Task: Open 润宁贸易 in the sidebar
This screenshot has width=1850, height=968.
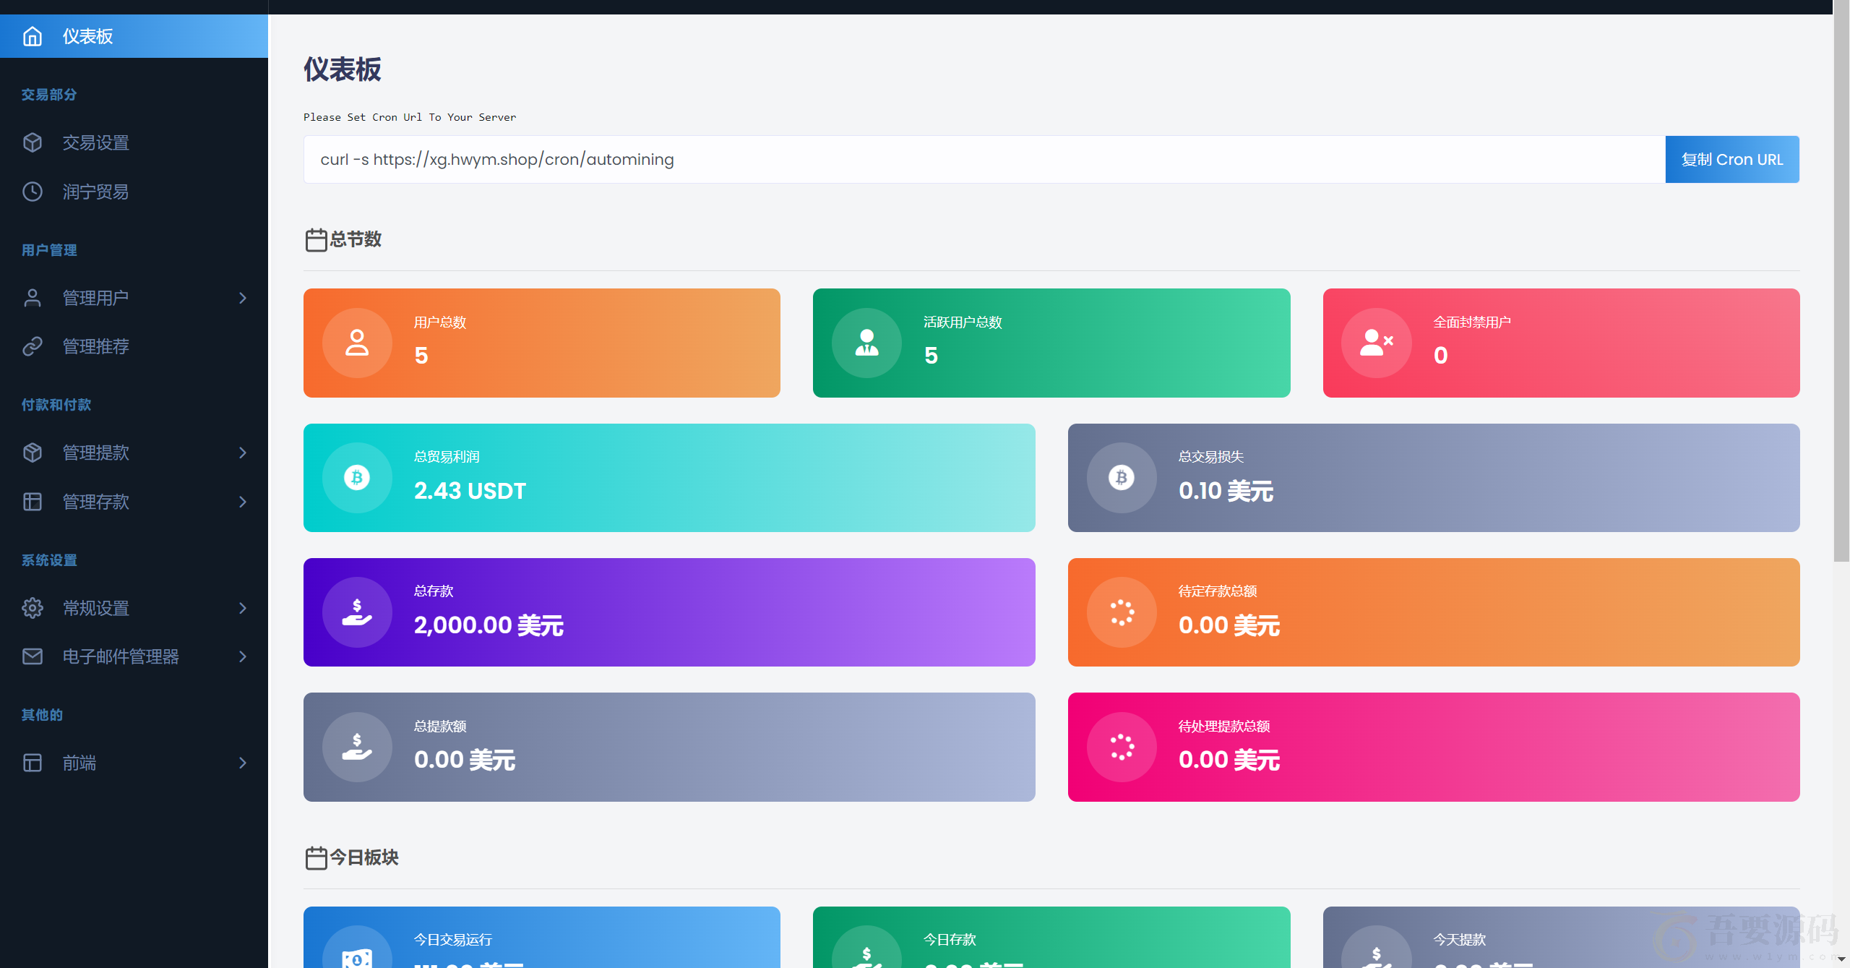Action: (134, 192)
